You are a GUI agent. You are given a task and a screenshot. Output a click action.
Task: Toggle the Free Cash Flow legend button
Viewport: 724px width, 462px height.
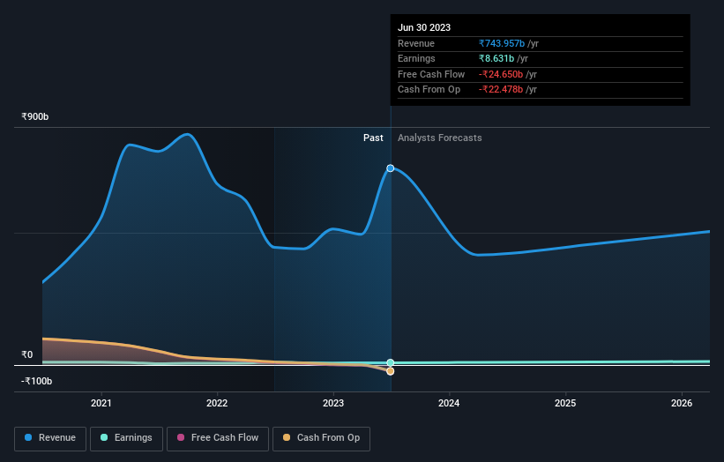(x=218, y=438)
